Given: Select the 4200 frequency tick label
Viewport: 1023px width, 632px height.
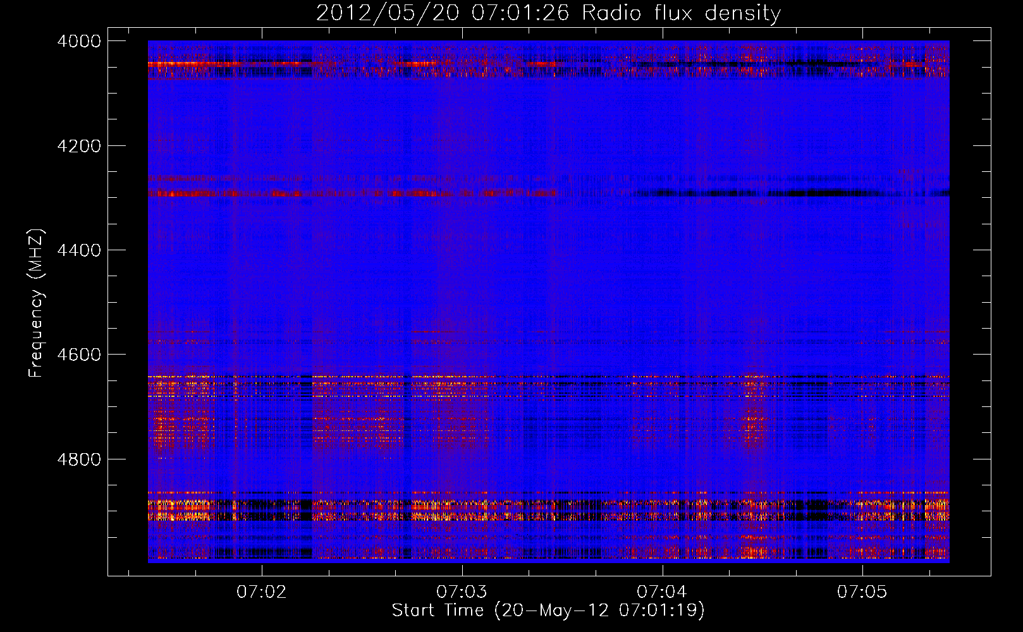Looking at the screenshot, I should pos(79,146).
